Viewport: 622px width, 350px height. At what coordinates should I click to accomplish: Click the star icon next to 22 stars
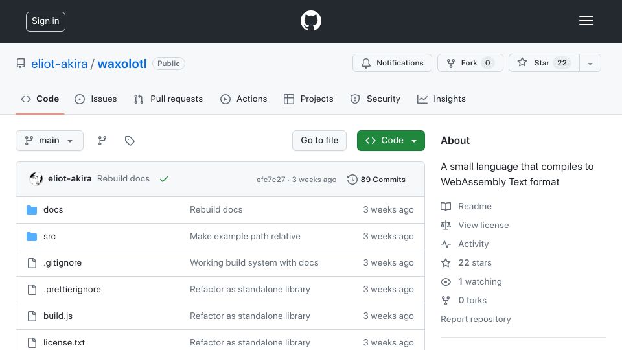pos(446,262)
